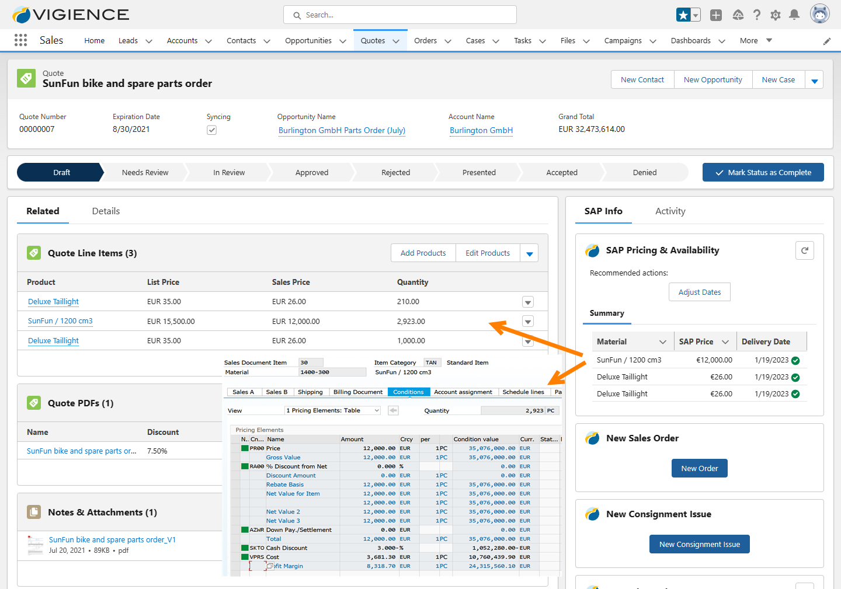Open row actions for SunFun / 1200 cm3
The width and height of the screenshot is (841, 589).
[x=528, y=321]
